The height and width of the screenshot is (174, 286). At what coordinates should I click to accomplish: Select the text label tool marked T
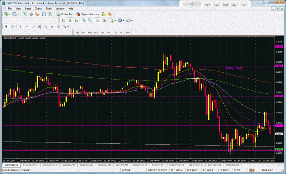[x=58, y=27]
